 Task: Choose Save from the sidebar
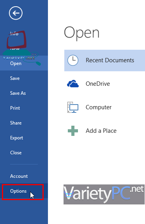tap(15, 78)
